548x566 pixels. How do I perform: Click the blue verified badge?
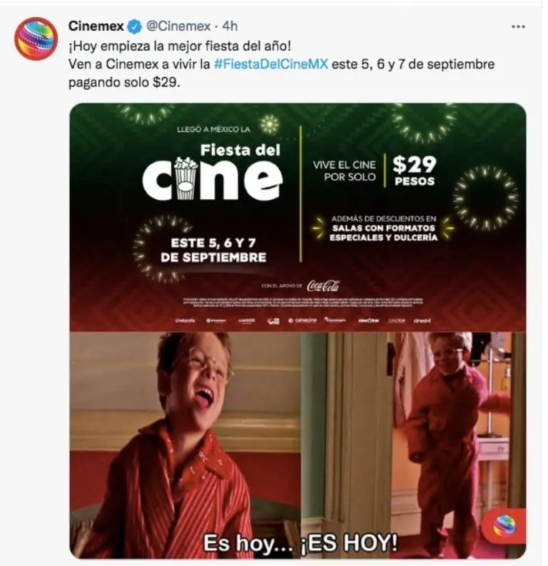tap(135, 26)
